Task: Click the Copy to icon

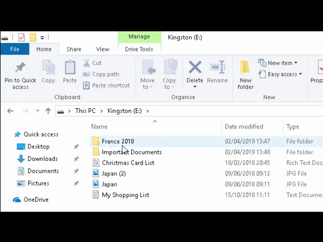Action: (x=171, y=67)
